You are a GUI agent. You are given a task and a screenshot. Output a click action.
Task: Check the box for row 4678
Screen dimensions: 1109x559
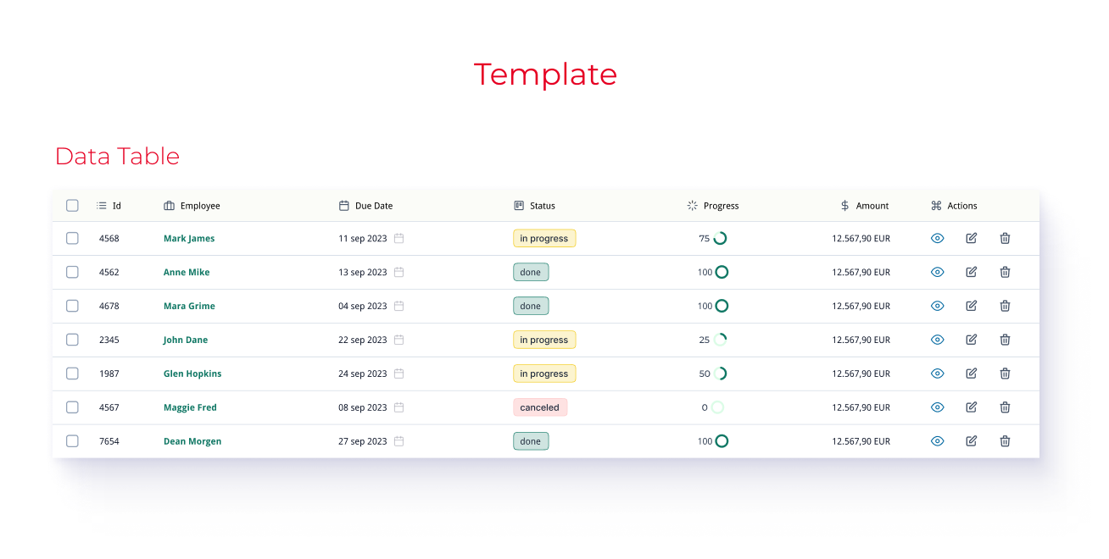click(x=72, y=306)
